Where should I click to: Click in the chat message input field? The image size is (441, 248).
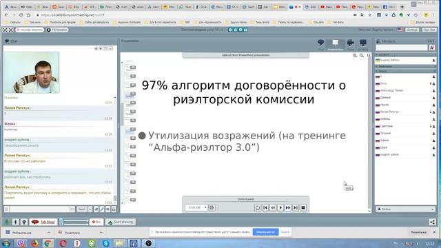[x=39, y=209]
